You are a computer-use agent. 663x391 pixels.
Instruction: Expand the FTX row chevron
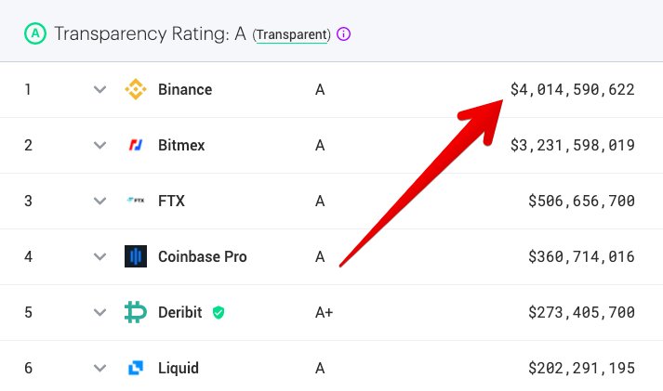pos(99,201)
